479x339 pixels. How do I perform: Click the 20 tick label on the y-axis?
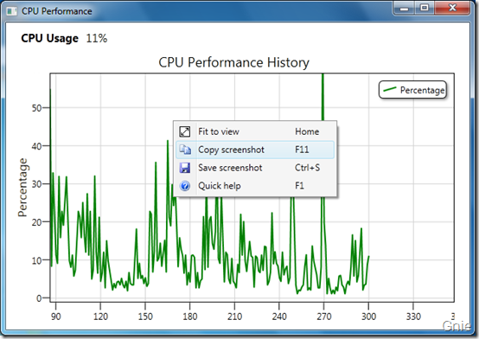(36, 222)
